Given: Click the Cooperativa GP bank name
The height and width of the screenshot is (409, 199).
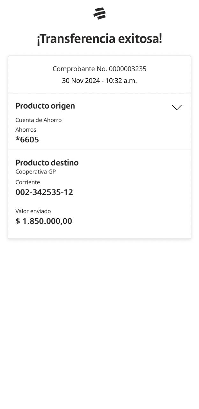Looking at the screenshot, I should click(36, 172).
